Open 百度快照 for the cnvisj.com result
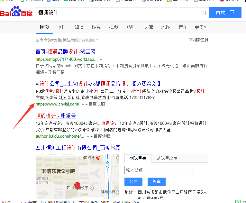Viewport: 246px width, 203px height. coord(97,104)
